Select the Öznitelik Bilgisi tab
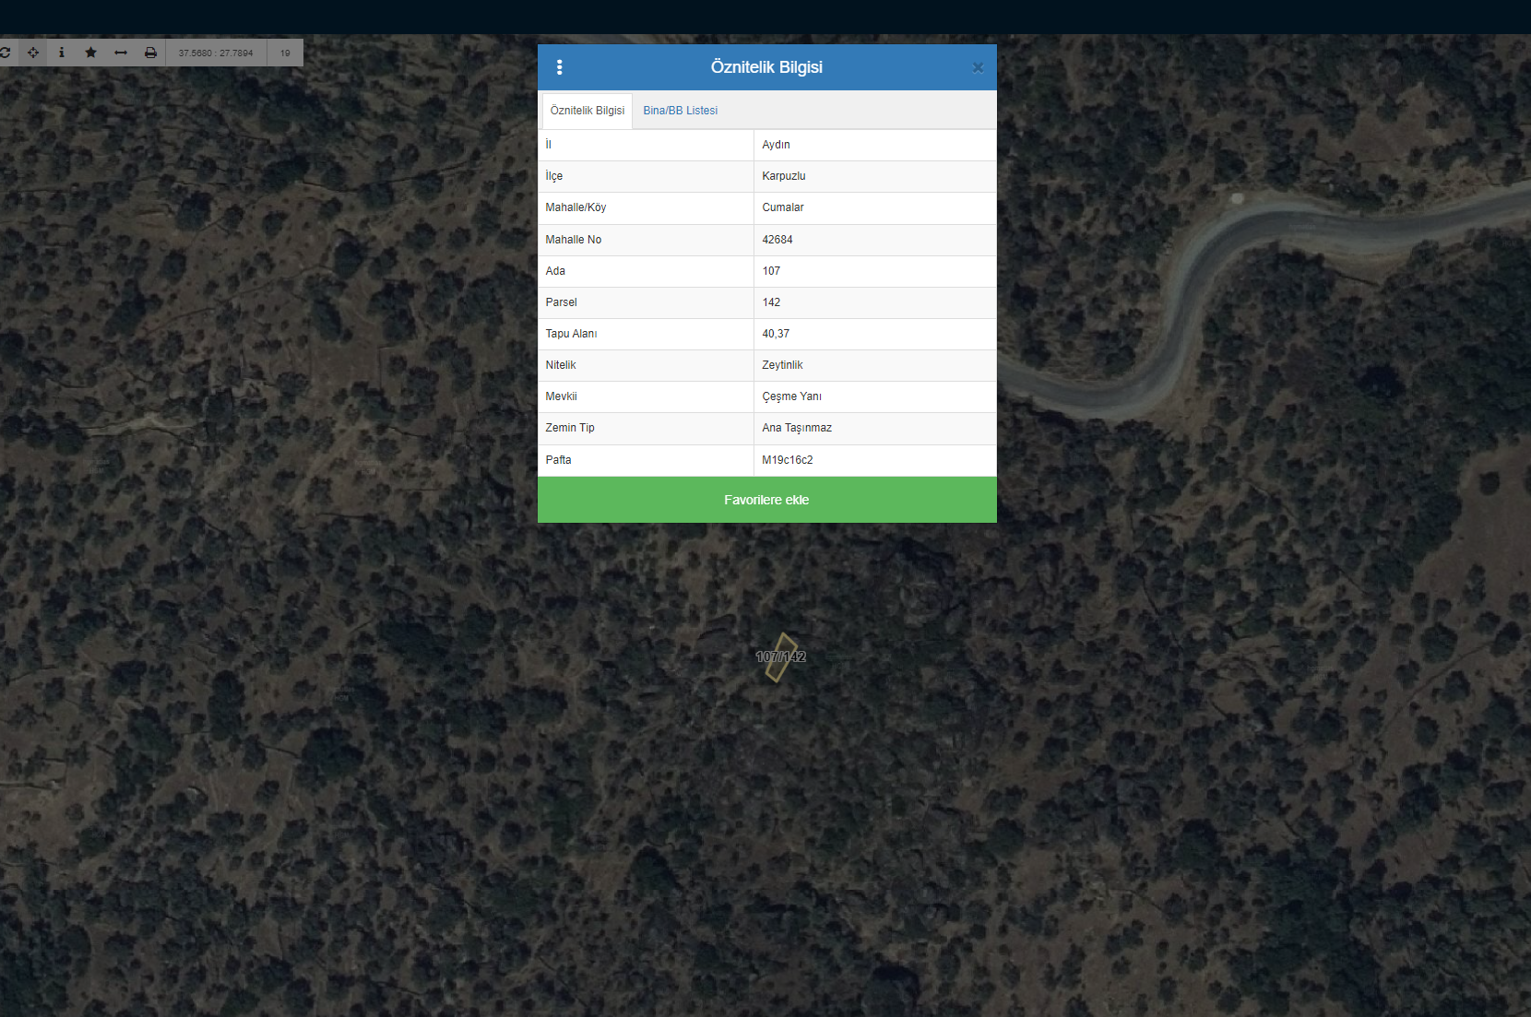1531x1017 pixels. tap(587, 111)
